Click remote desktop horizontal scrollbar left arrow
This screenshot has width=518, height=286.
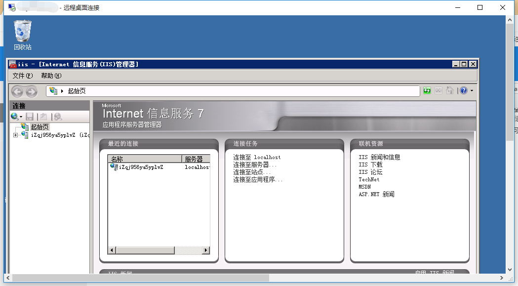[x=8, y=278]
